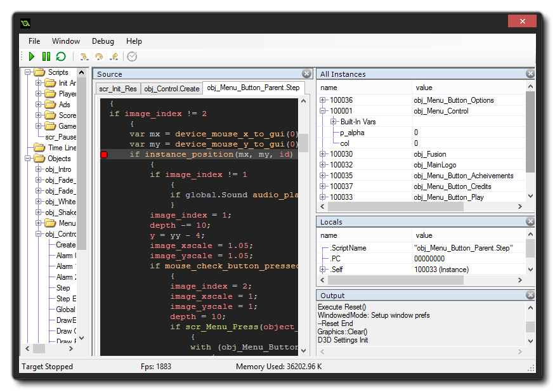
Task: Click the Step Out debugger icon
Action: click(x=114, y=57)
